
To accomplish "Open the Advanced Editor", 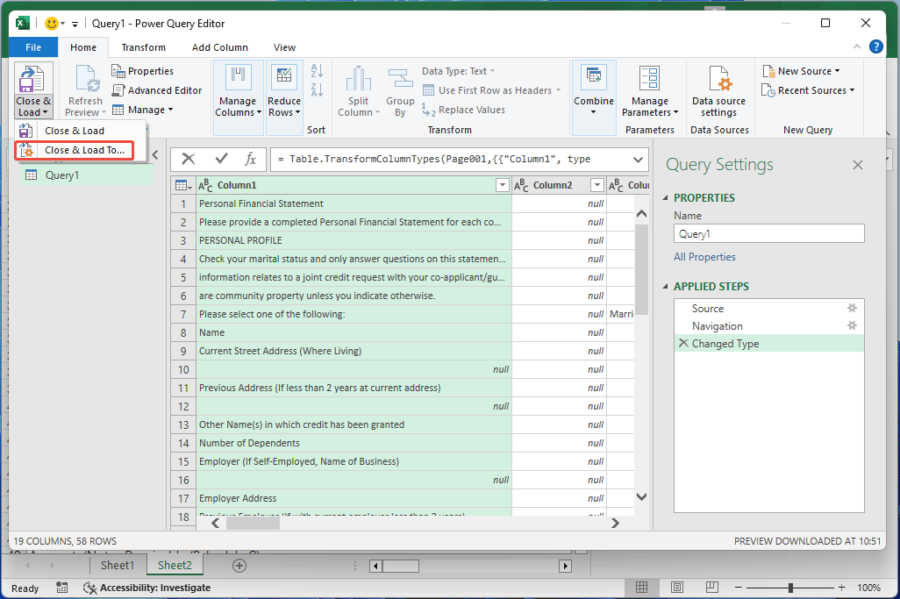I will [157, 89].
